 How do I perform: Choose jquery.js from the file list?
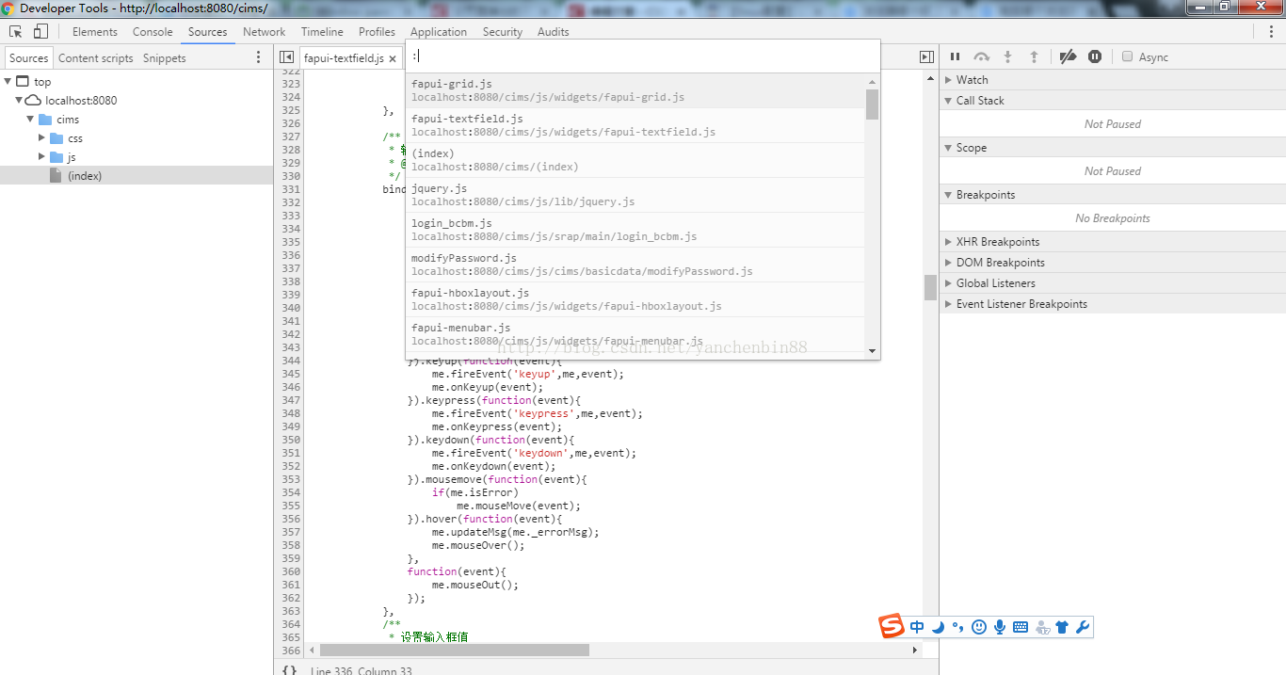click(635, 195)
